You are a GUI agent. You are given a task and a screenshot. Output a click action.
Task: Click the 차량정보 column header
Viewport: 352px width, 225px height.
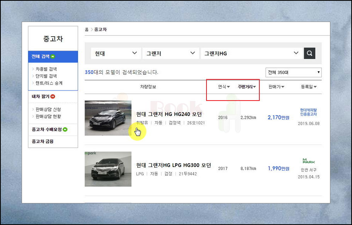click(148, 87)
